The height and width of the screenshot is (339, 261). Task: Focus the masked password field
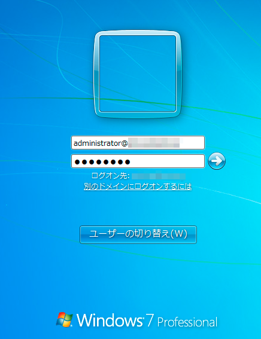[x=138, y=161]
